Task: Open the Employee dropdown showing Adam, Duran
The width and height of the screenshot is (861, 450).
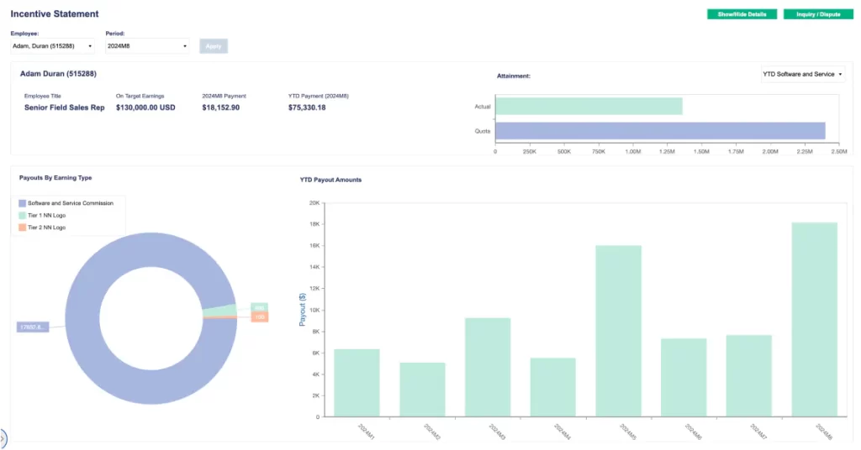Action: 52,46
